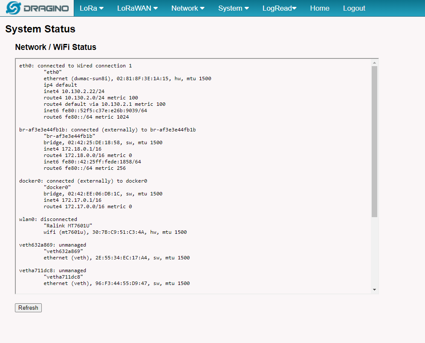
Task: Click the scrollbar up arrow in status box
Action: coord(374,63)
